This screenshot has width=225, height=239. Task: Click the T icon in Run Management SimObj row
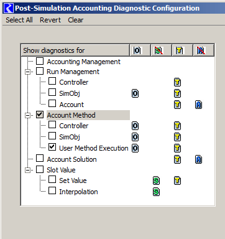pos(177,93)
